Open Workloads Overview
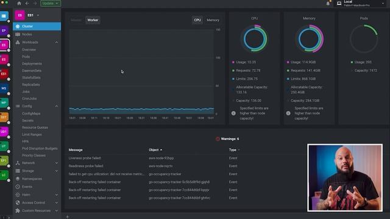The height and width of the screenshot is (219, 390). 29,50
